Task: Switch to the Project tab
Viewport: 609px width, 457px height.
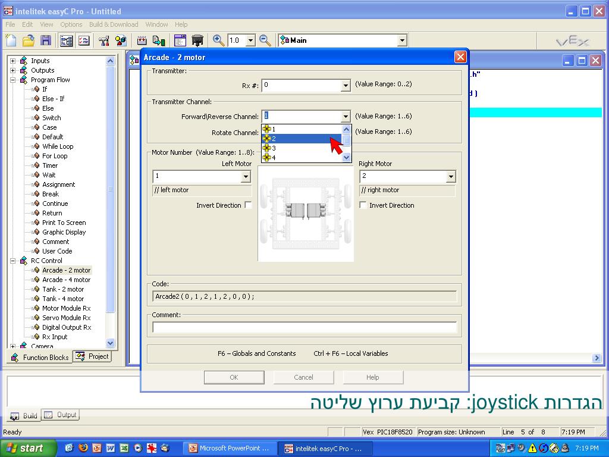Action: coord(92,356)
